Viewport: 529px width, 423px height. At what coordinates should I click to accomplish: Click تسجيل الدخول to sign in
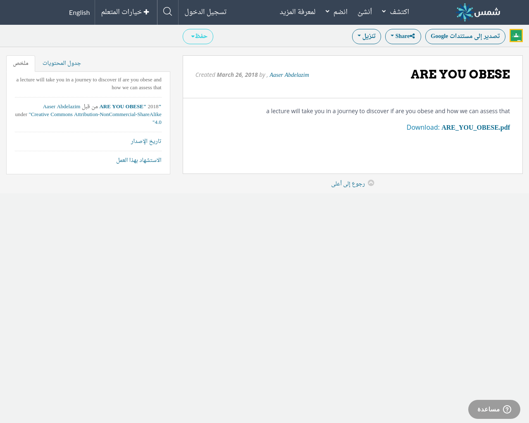coord(205,12)
